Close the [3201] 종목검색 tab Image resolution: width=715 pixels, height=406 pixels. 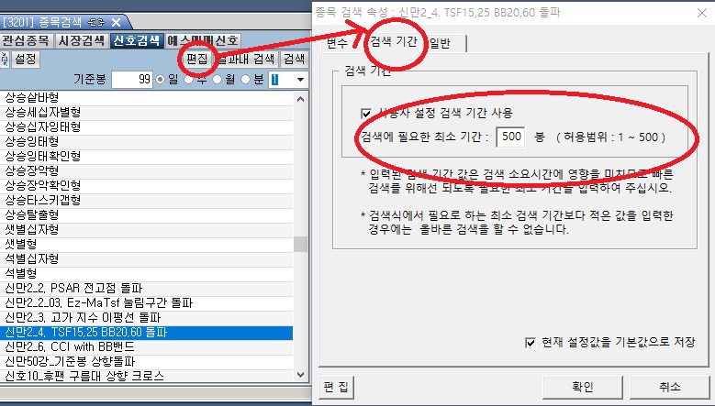115,21
